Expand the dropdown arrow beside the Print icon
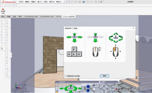This screenshot has height=93, width=152. [x=86, y=2]
